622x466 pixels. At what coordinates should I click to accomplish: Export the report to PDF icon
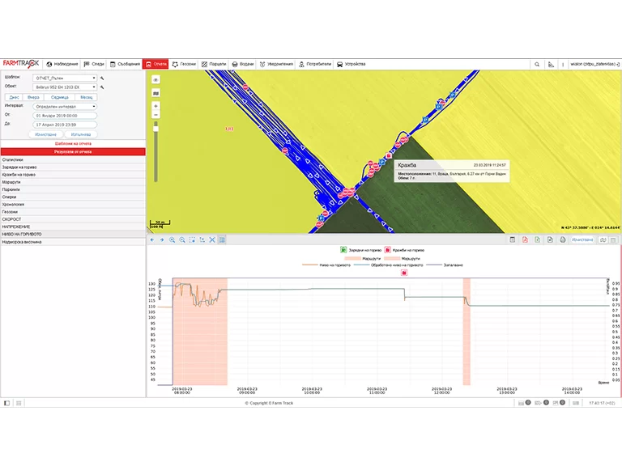(x=525, y=239)
